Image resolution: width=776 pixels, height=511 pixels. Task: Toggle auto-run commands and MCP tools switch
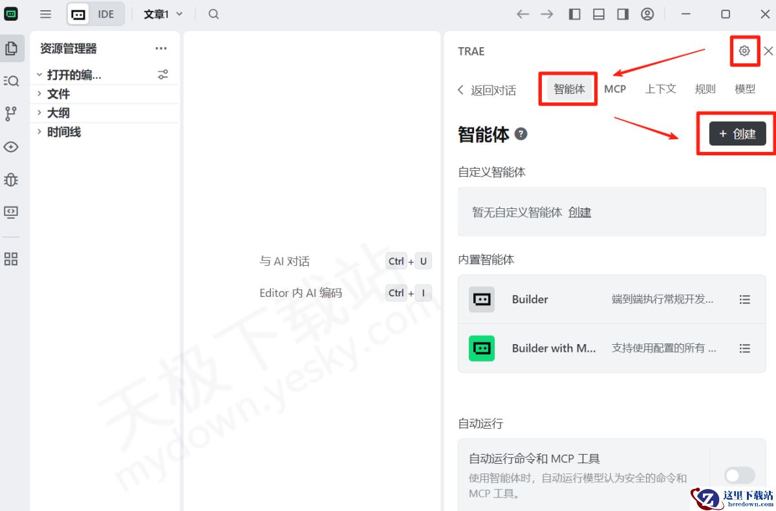pyautogui.click(x=739, y=475)
